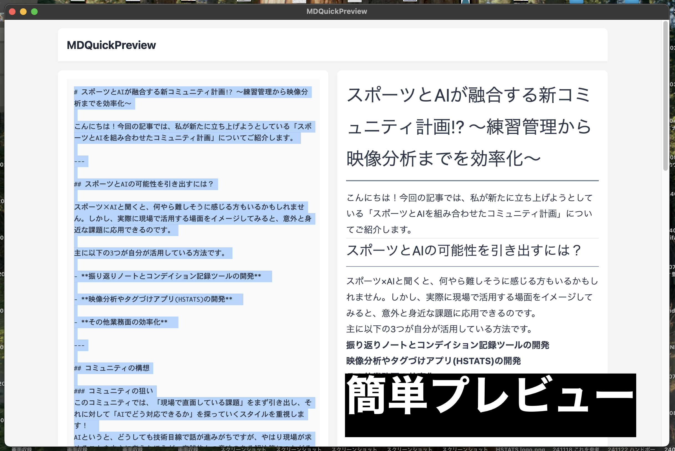Click the '### コミュニティの狙い' line in the editor
This screenshot has height=451, width=675.
[x=114, y=391]
